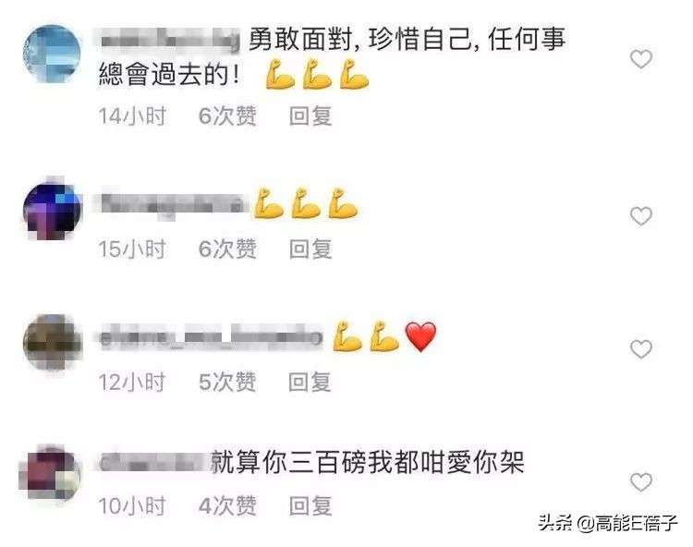Click the 头条 @高能E蓓子 watermark
The width and height of the screenshot is (693, 547).
coord(608,523)
